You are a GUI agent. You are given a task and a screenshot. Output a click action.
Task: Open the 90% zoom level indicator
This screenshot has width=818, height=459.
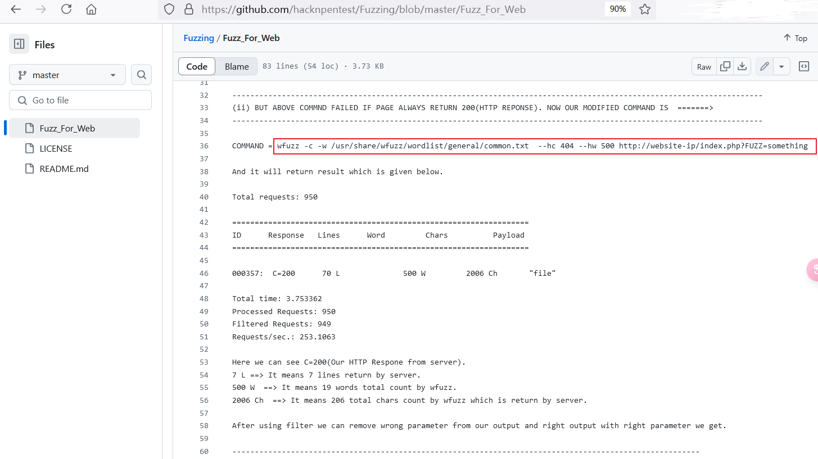(x=617, y=10)
